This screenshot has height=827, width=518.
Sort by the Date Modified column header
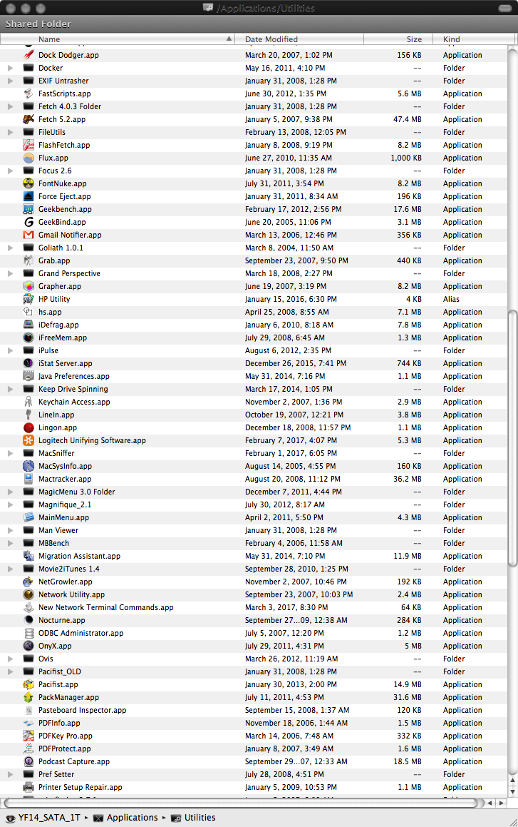[x=299, y=39]
